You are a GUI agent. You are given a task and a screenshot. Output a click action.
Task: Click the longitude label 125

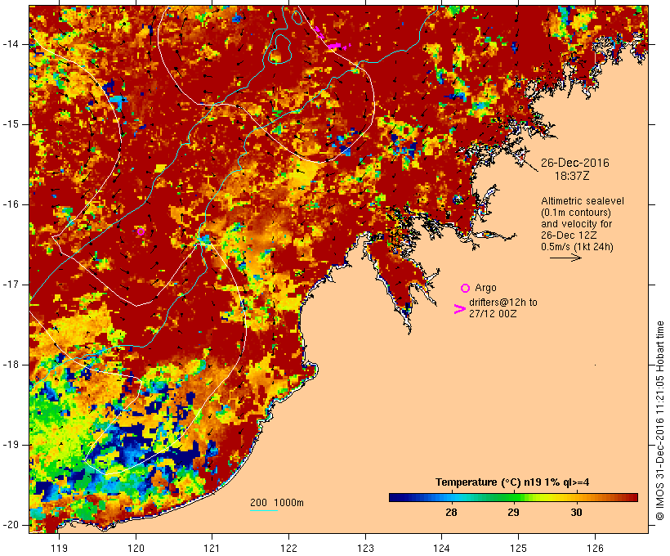pos(518,548)
